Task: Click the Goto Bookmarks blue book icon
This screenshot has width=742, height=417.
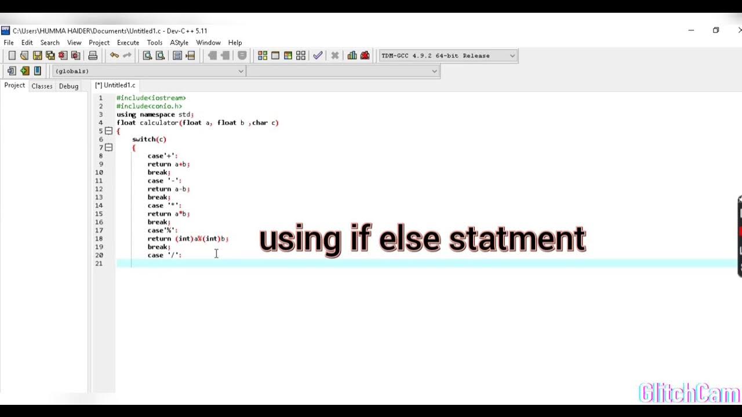Action: (x=37, y=71)
